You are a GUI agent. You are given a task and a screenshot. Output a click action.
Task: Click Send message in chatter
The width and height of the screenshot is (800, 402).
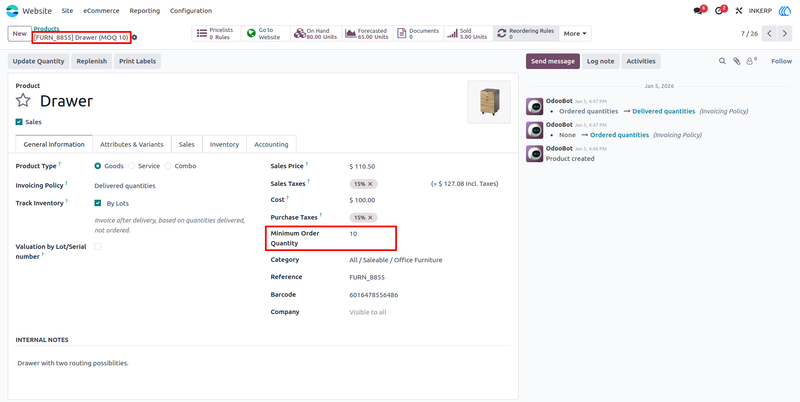pos(553,61)
